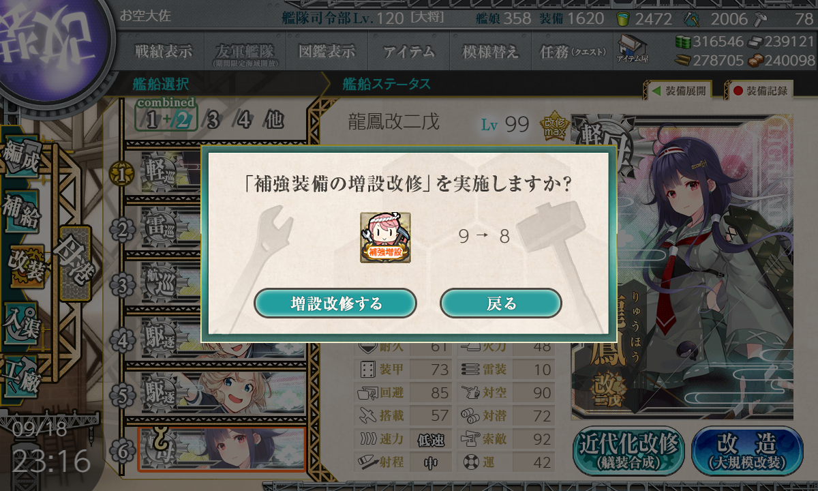
Task: Switch to fleet tab 3
Action: [213, 121]
